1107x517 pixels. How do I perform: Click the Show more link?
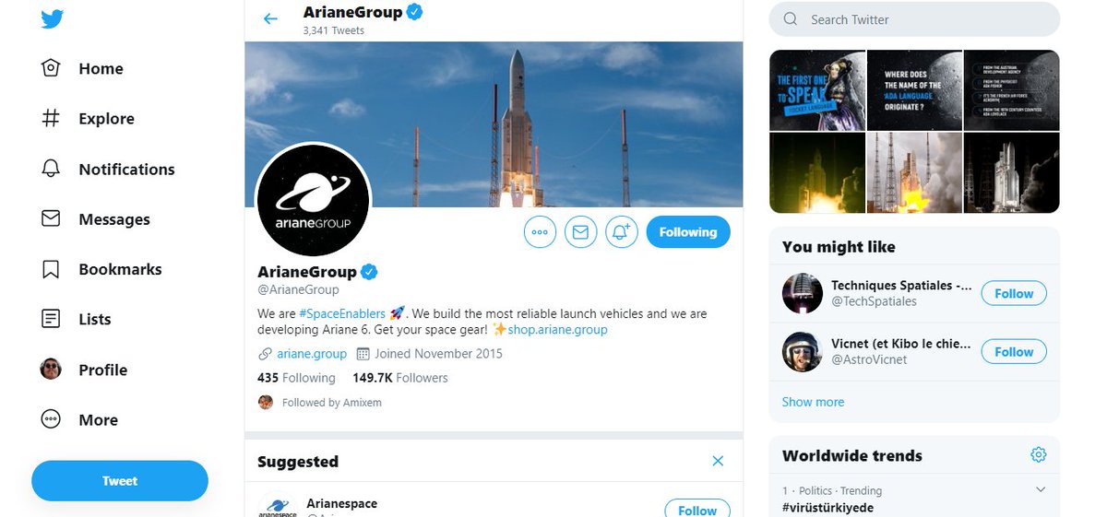(813, 402)
